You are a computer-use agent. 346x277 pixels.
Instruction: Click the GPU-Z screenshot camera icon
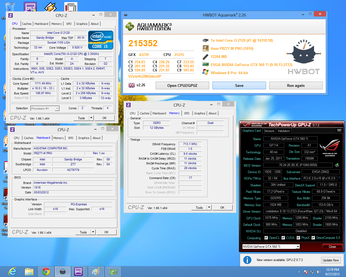[339, 130]
